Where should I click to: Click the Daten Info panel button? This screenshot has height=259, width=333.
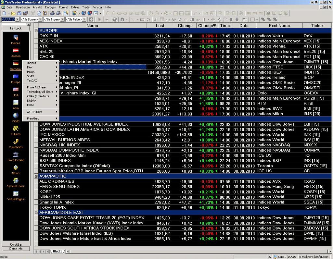(16, 249)
